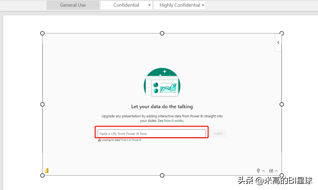Select the General Use sensitivity label
The width and height of the screenshot is (318, 190).
click(x=73, y=5)
